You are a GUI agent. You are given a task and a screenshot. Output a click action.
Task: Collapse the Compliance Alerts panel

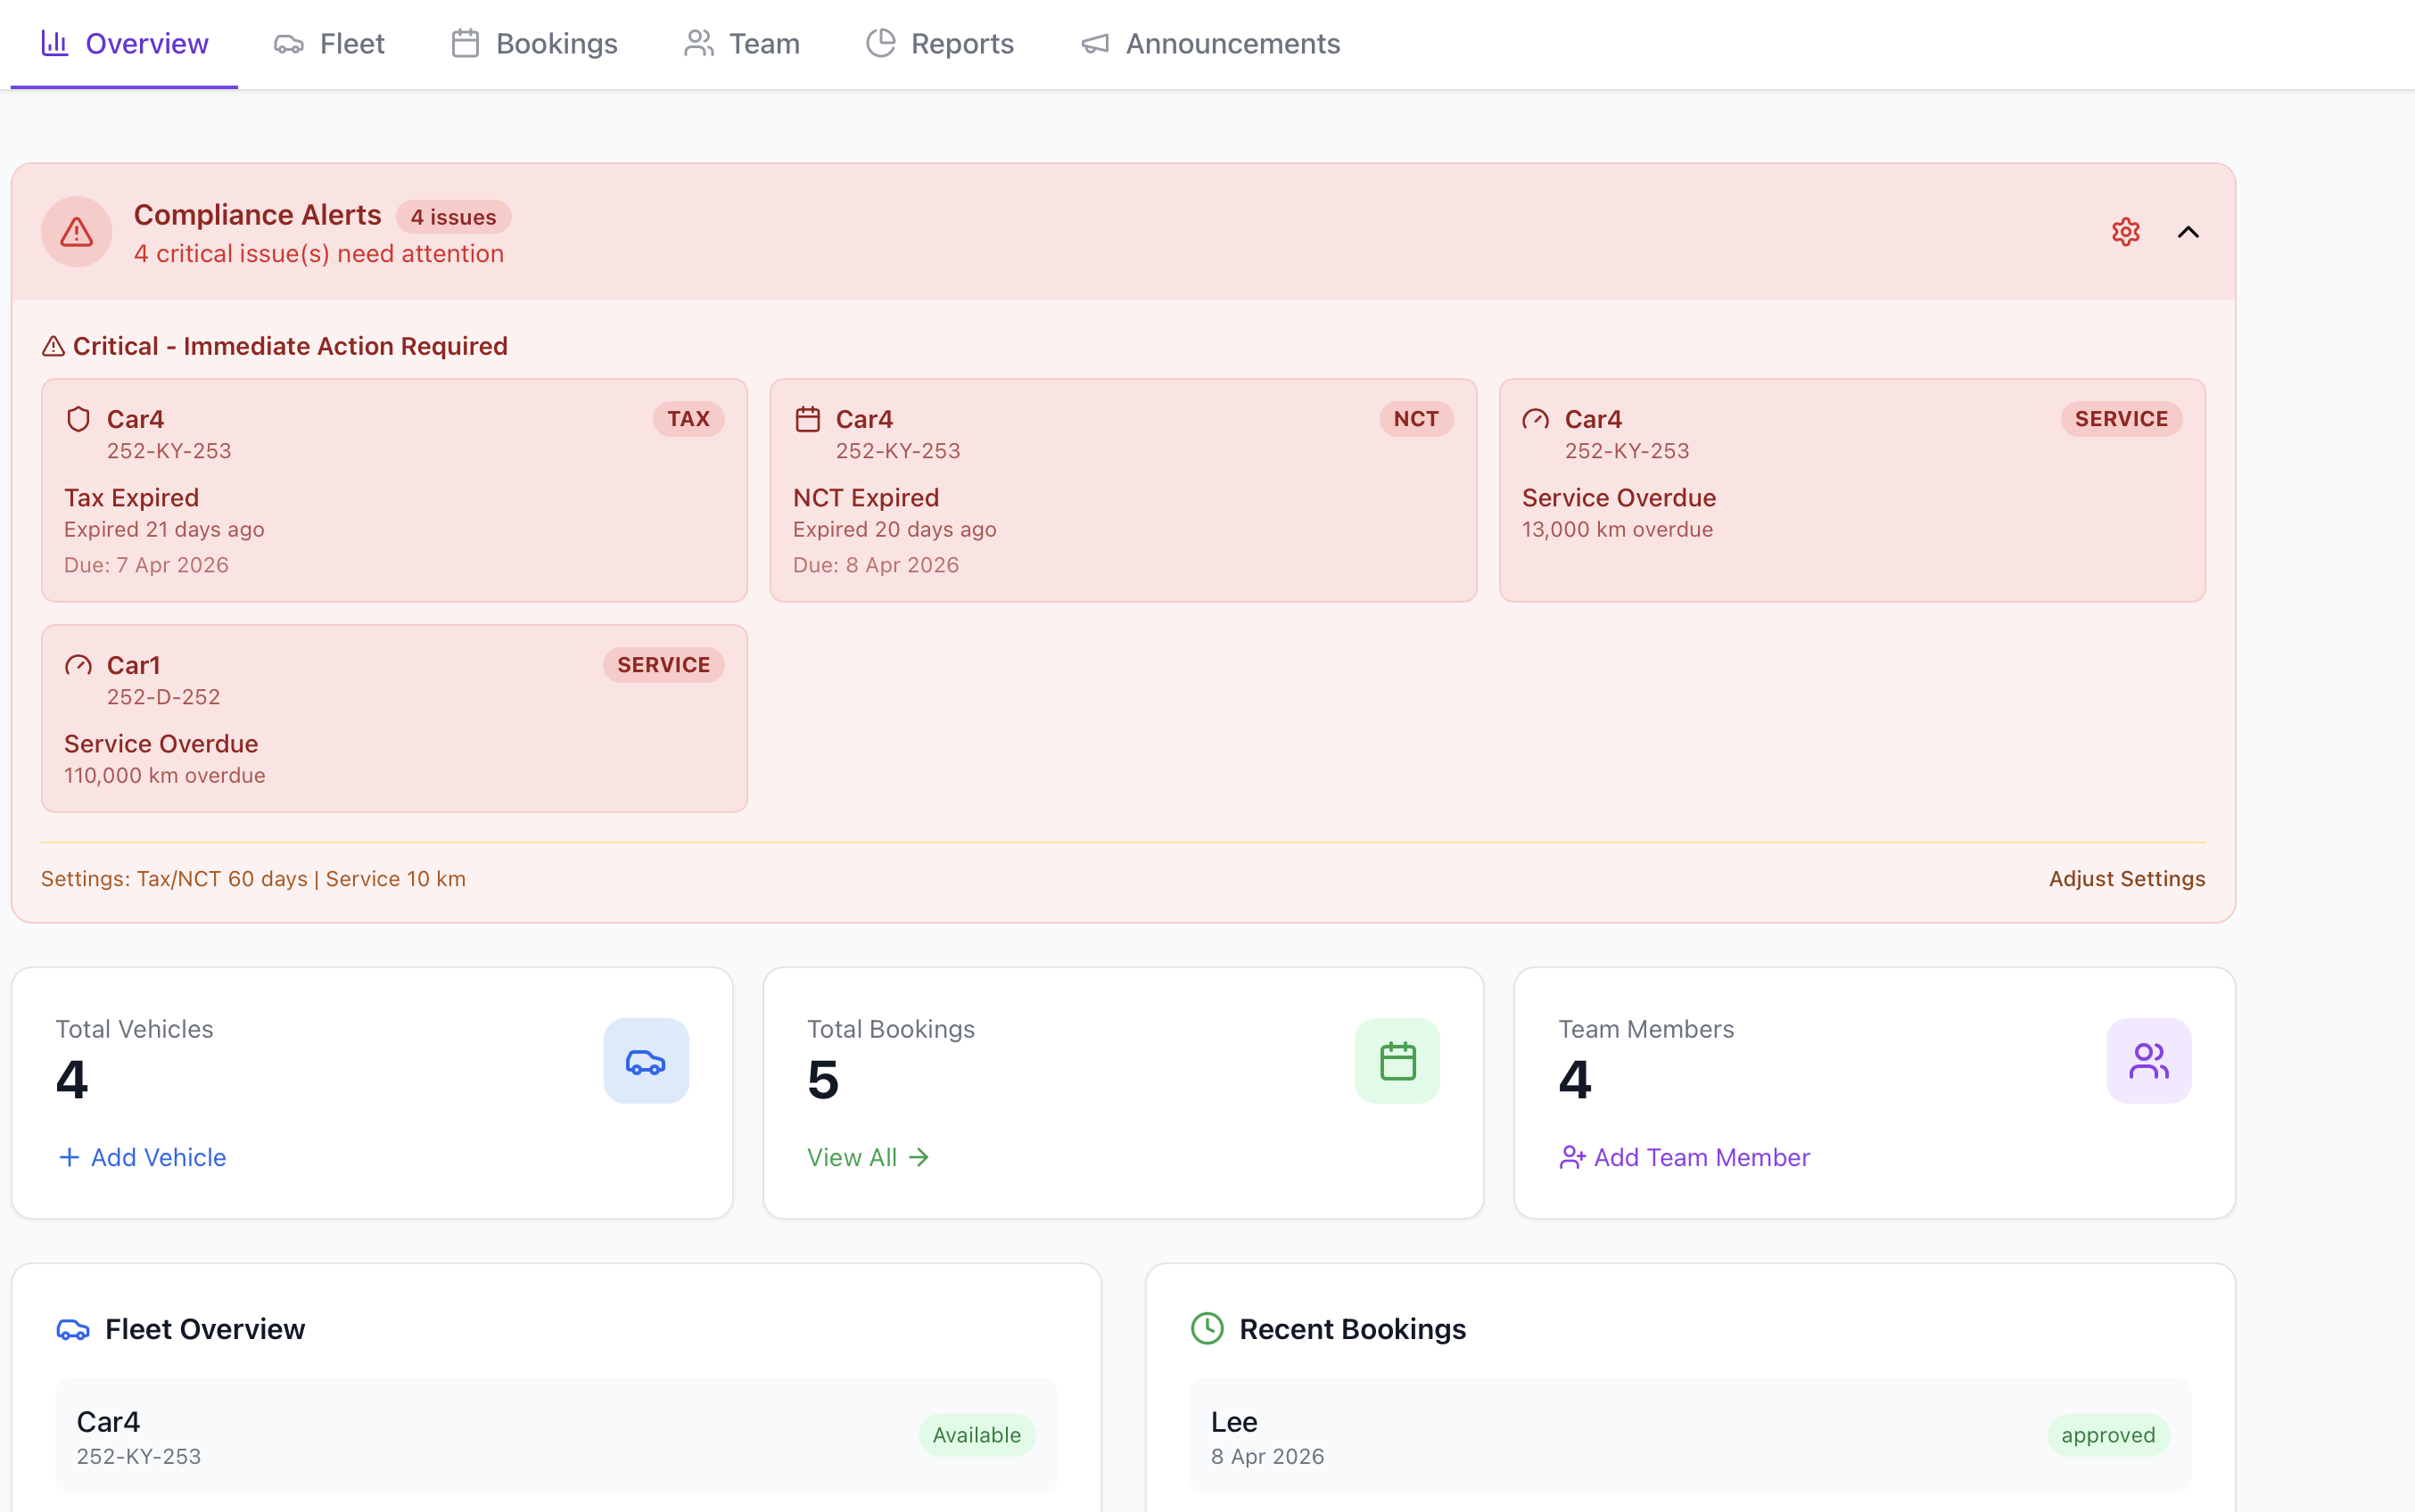point(2188,232)
